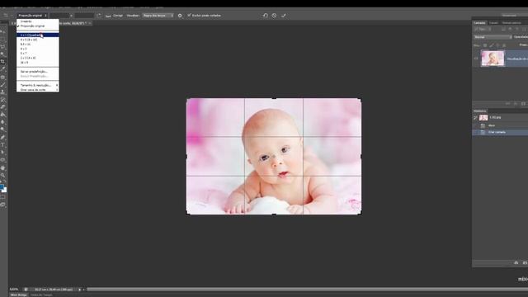Expand the Tamanho & resolução submenu
Viewport: 528px width, 297px height.
coord(38,85)
